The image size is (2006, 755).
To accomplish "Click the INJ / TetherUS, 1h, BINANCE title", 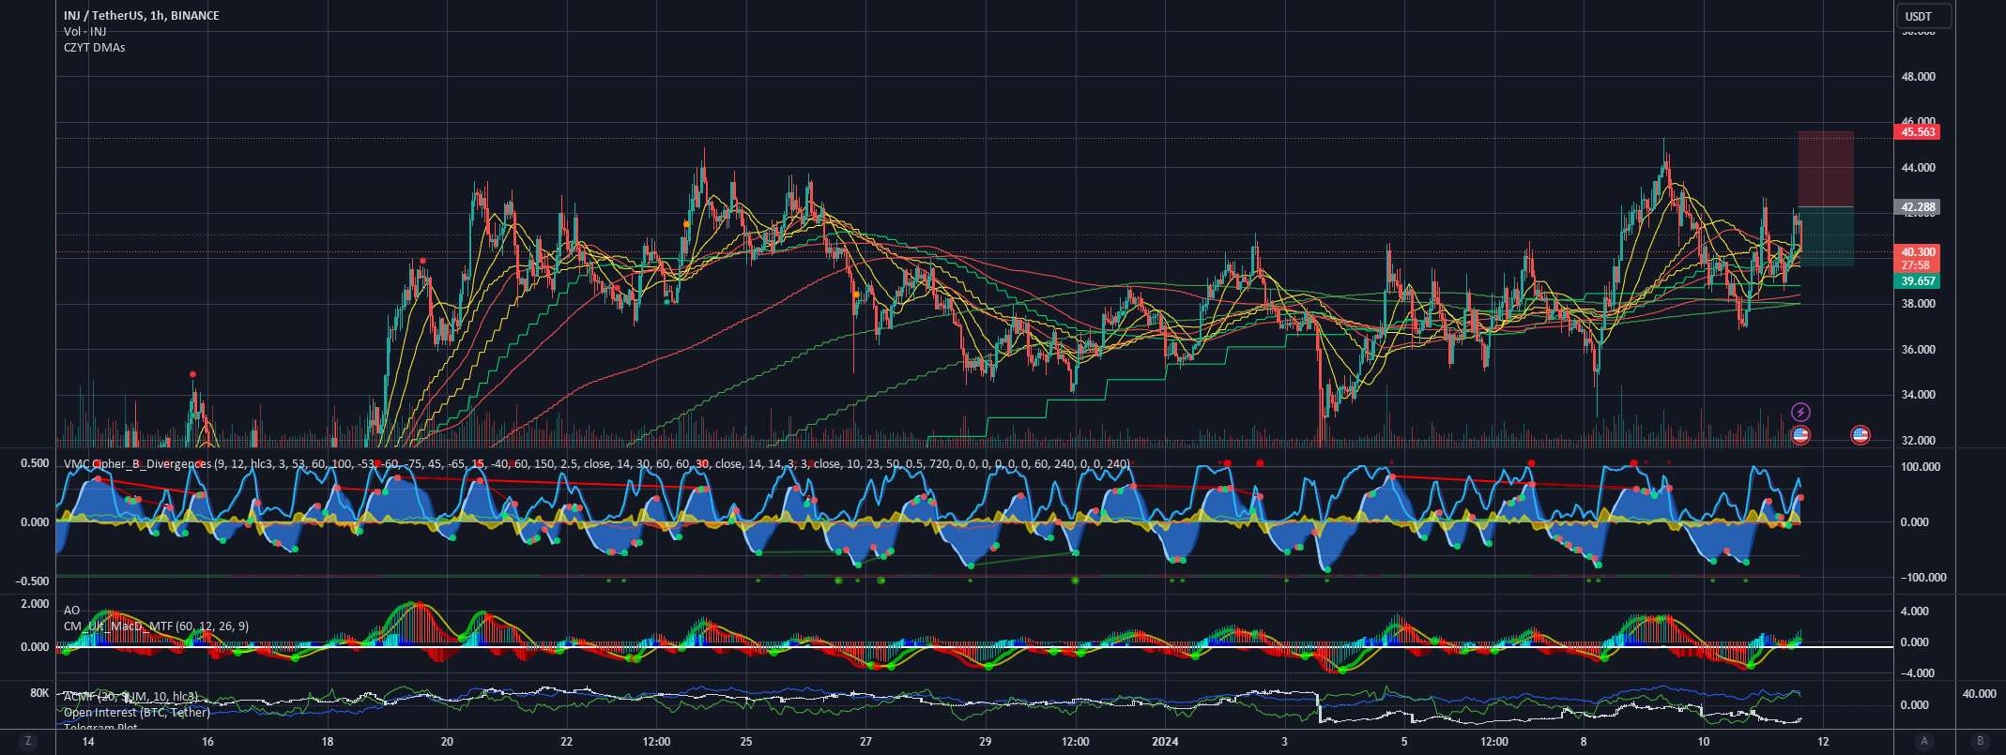I will [x=142, y=16].
